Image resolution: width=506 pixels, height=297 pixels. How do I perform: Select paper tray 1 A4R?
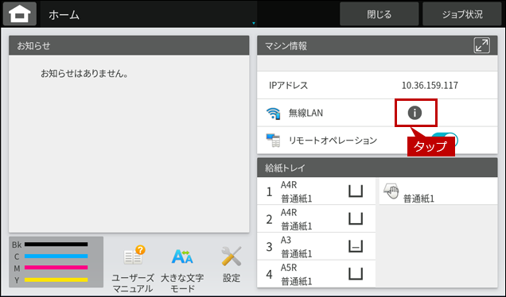[x=317, y=191]
